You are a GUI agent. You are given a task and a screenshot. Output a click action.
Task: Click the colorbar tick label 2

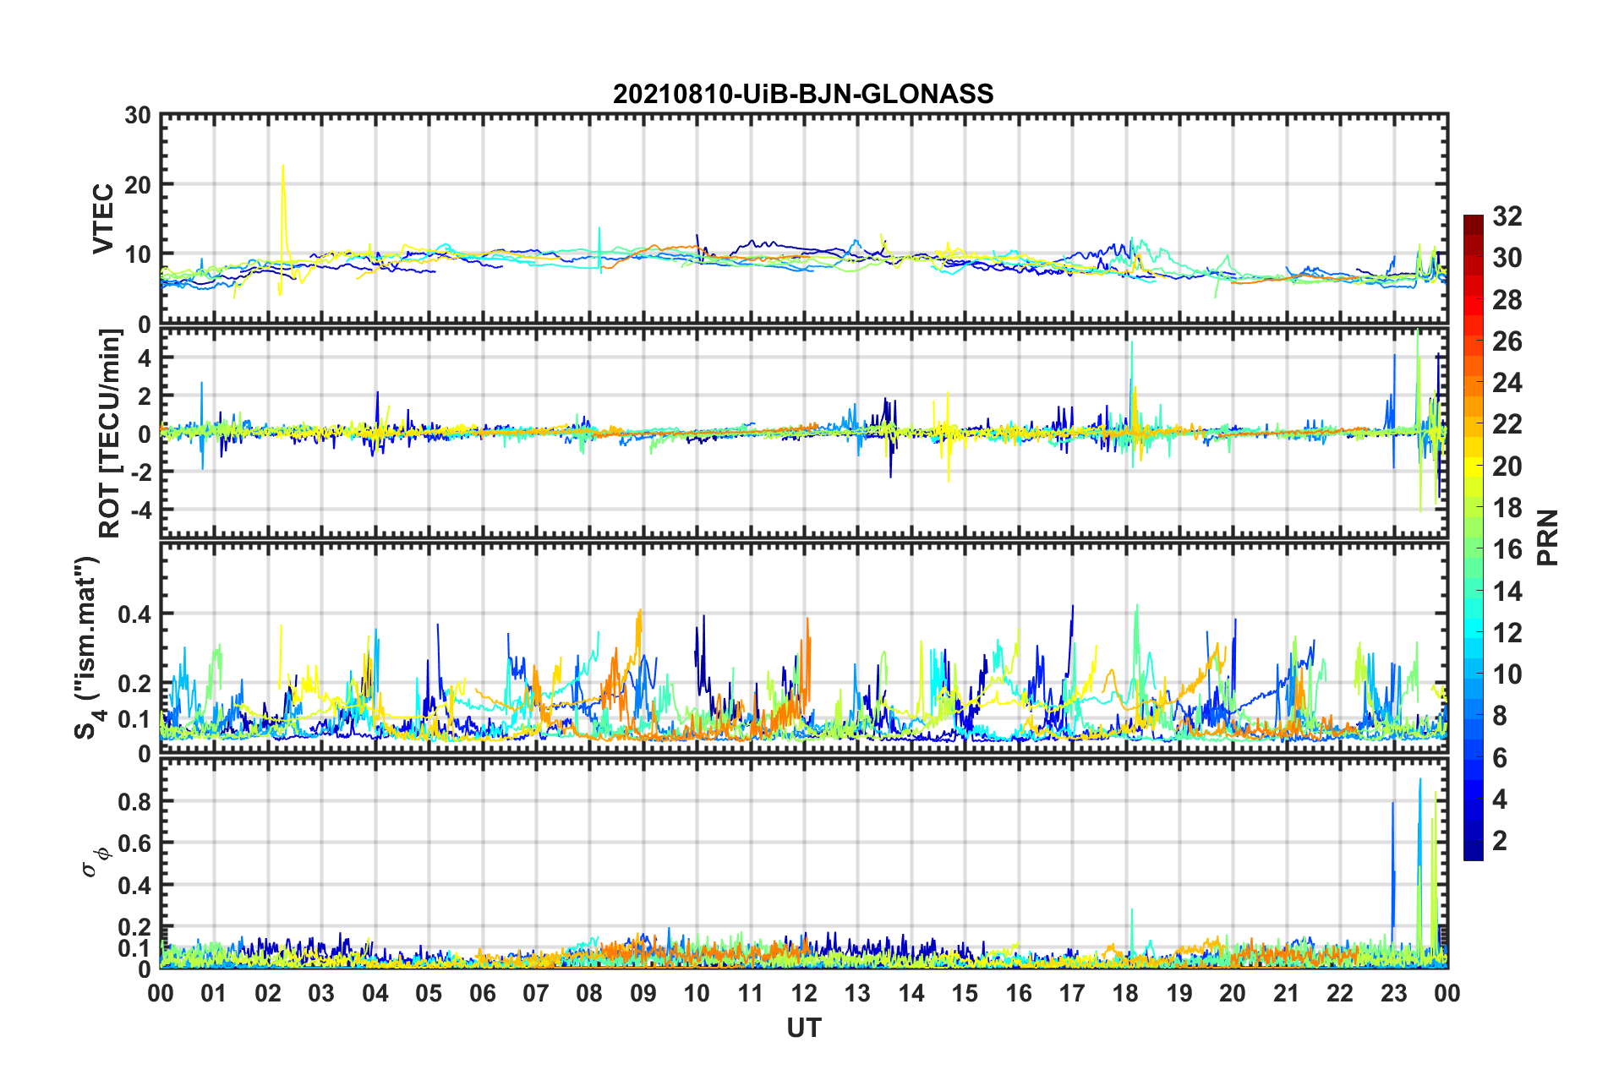[x=1500, y=841]
